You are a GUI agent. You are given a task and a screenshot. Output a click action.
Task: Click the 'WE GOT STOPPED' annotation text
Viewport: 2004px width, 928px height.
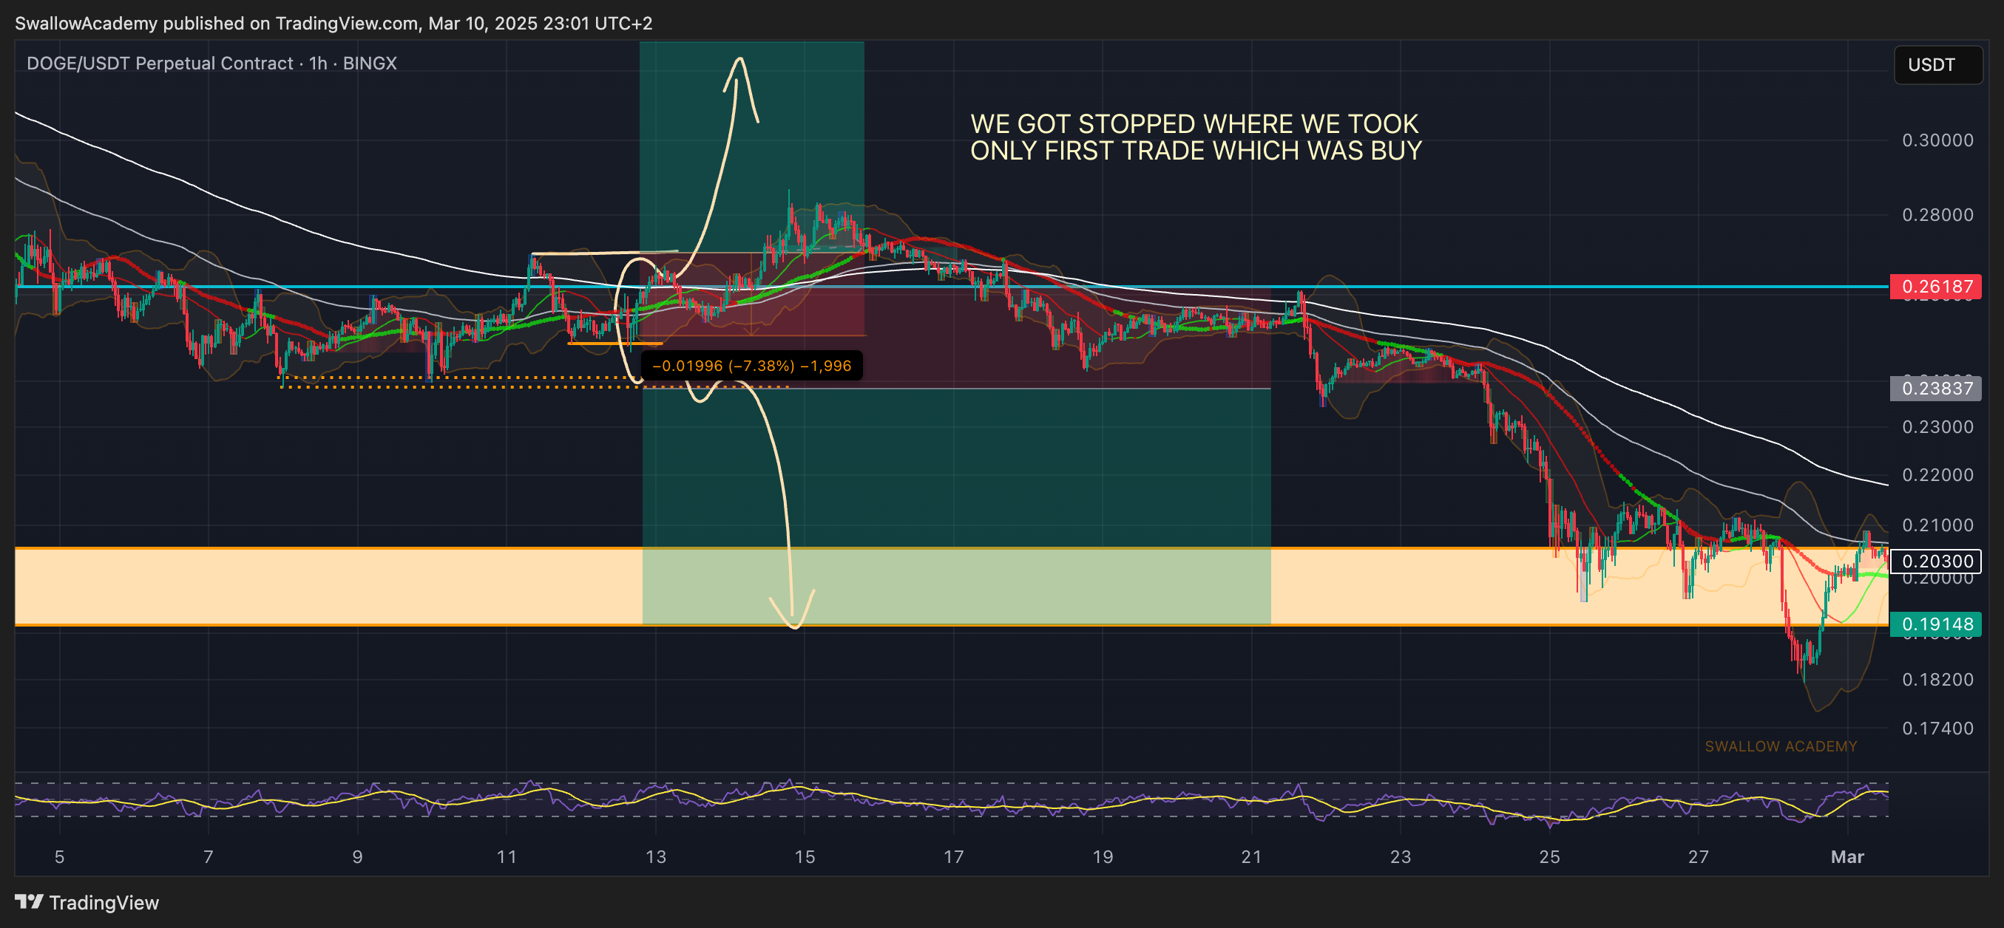pyautogui.click(x=1196, y=137)
